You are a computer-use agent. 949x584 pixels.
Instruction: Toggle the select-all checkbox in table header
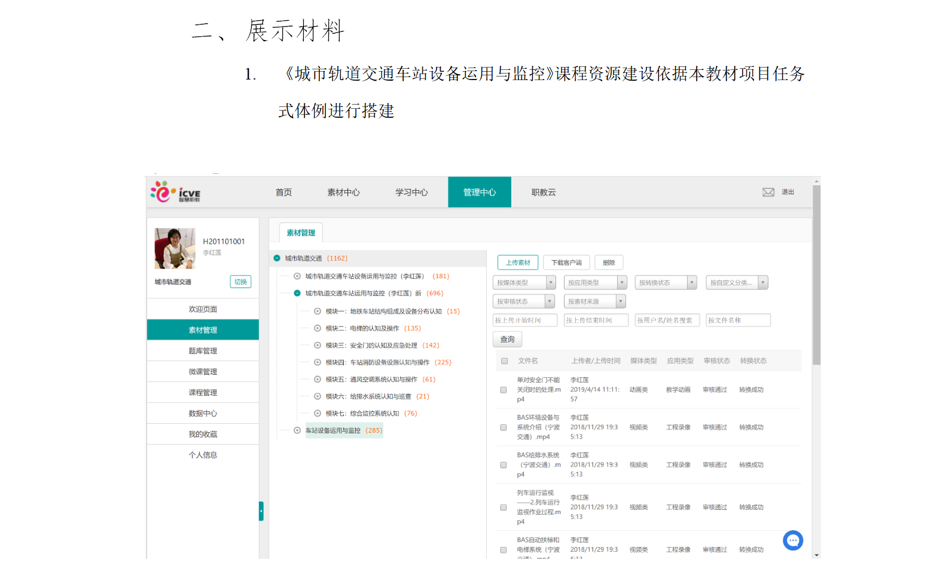tap(504, 361)
